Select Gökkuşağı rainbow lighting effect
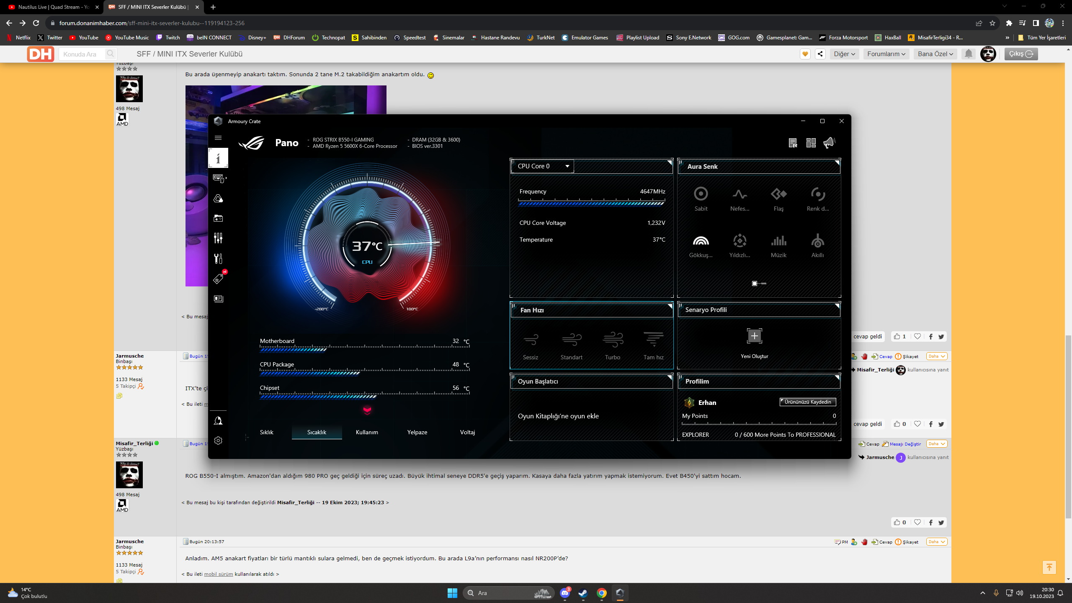 701,245
